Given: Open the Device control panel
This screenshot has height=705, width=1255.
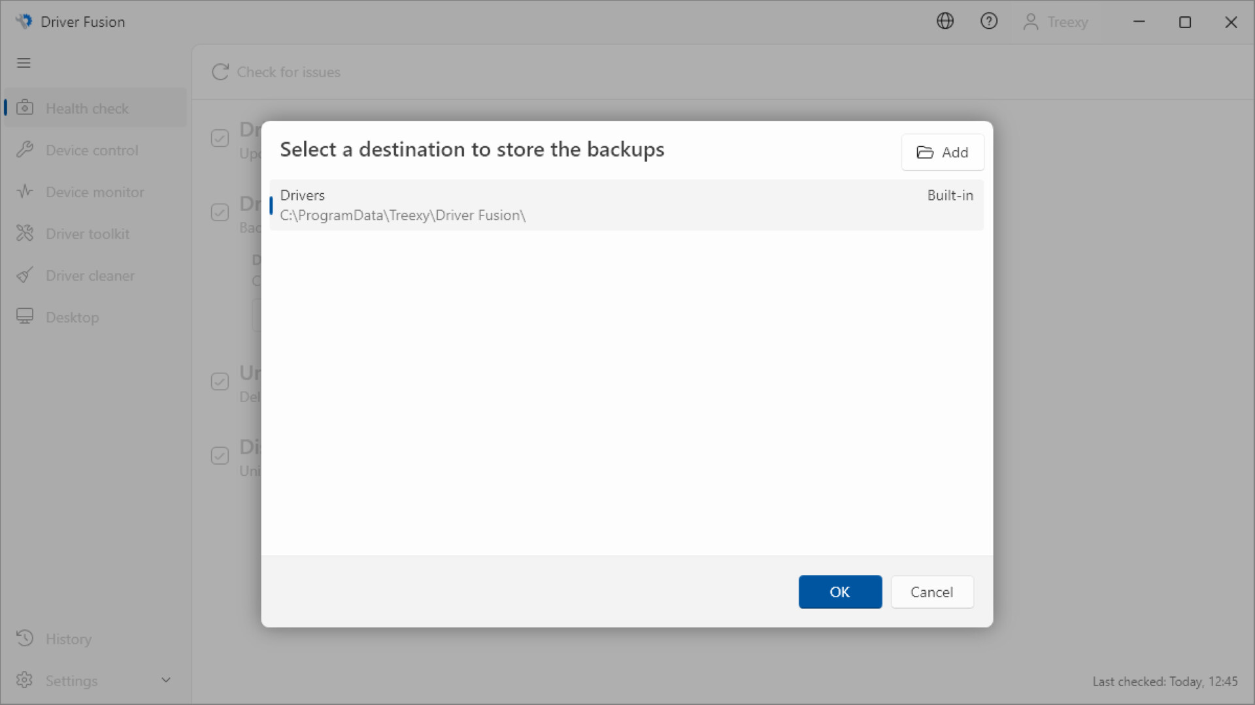Looking at the screenshot, I should click(x=92, y=149).
